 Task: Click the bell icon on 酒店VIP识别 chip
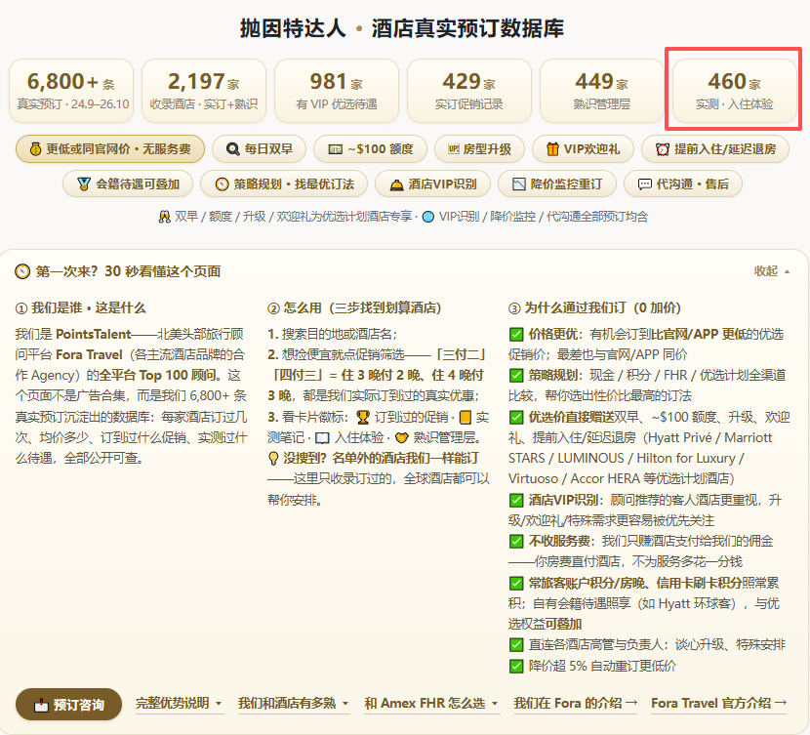point(397,184)
